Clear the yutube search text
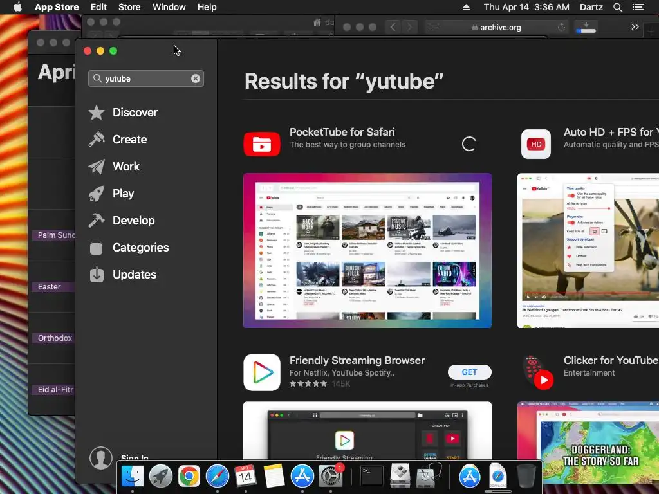This screenshot has height=494, width=659. coord(196,78)
